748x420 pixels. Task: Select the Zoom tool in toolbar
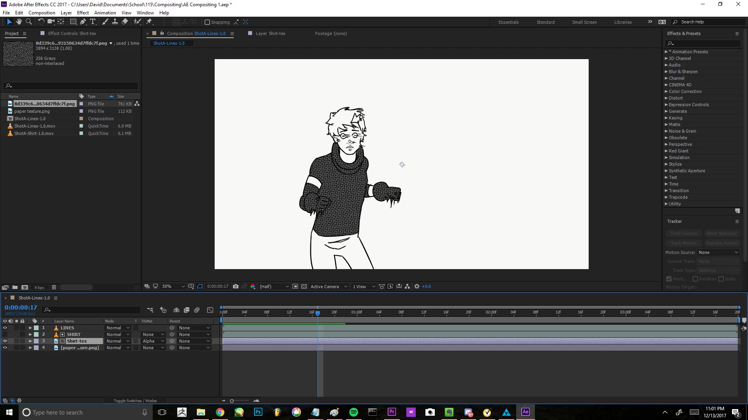28,22
